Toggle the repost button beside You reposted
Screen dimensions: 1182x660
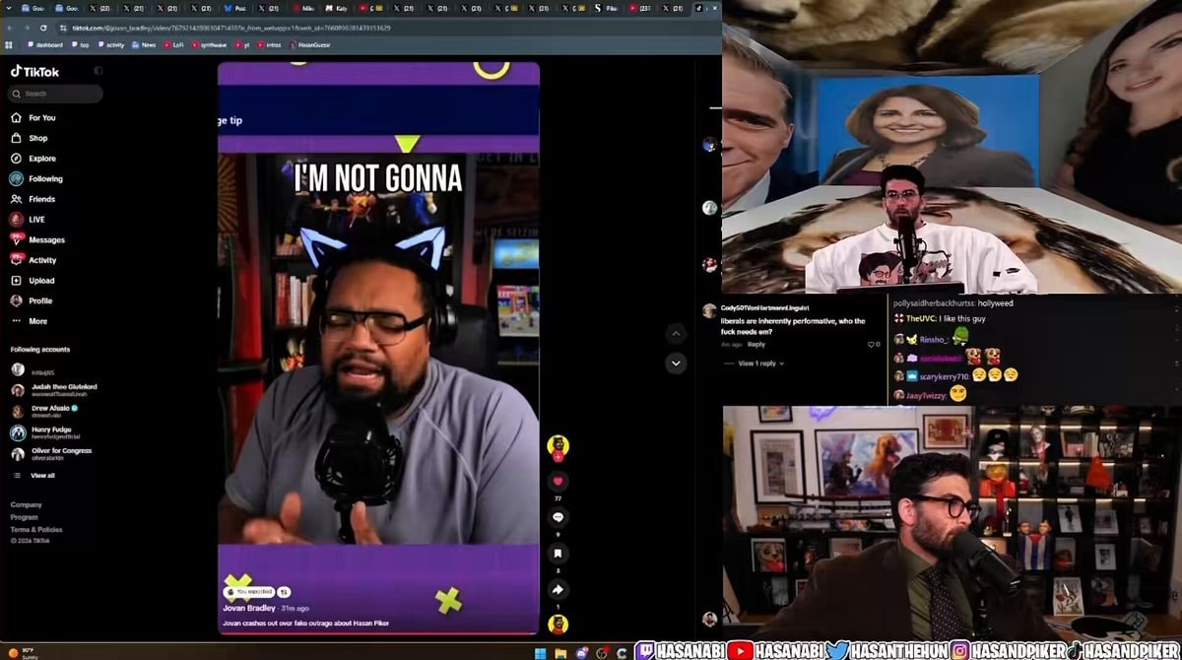[284, 591]
